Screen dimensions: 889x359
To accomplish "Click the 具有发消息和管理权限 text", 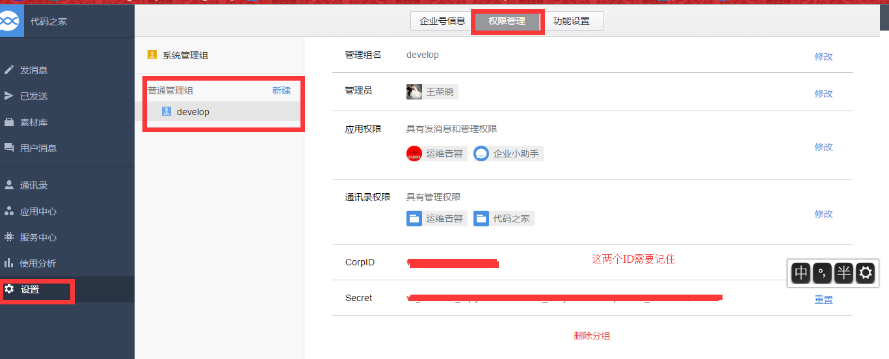I will click(x=452, y=129).
